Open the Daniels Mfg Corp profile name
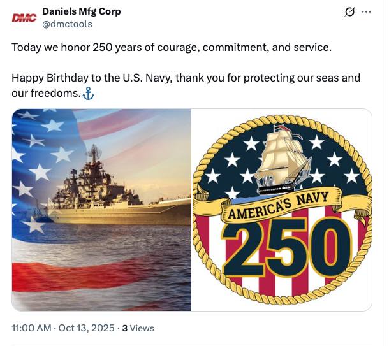389x346 pixels. [x=81, y=11]
